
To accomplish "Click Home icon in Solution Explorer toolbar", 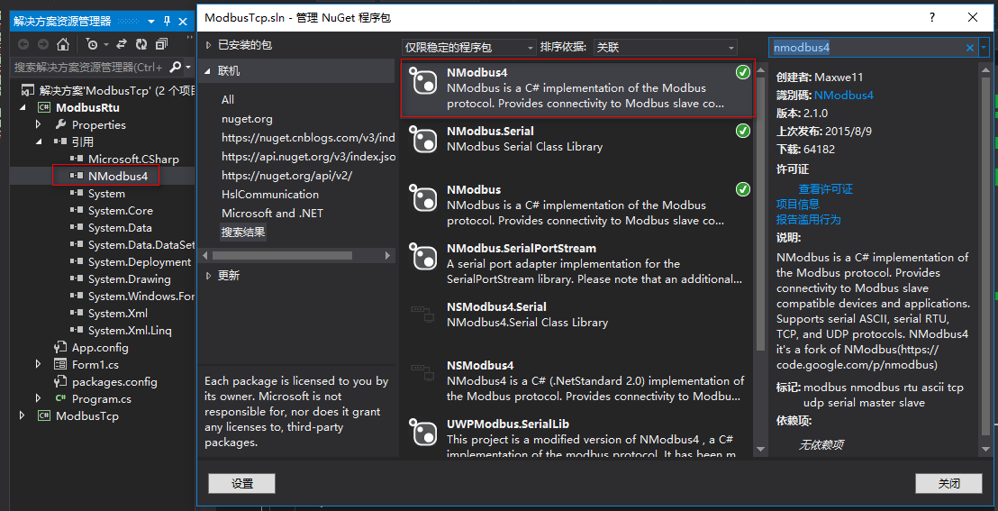I will (62, 44).
